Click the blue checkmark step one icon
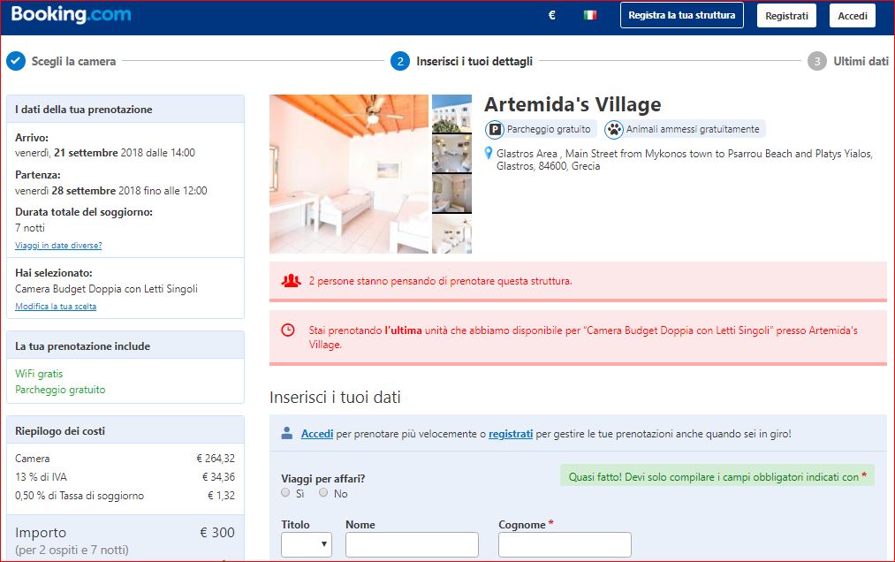Screen dimensions: 895x562 coord(16,61)
